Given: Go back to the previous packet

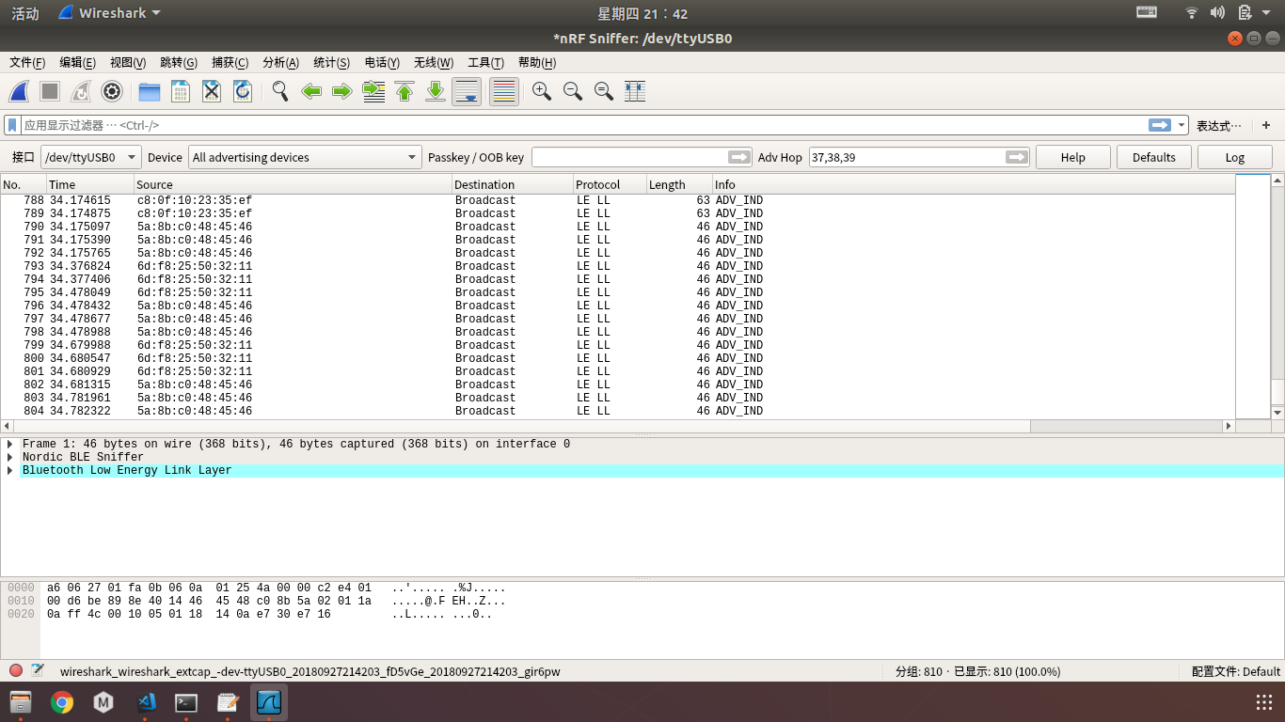Looking at the screenshot, I should pyautogui.click(x=311, y=91).
